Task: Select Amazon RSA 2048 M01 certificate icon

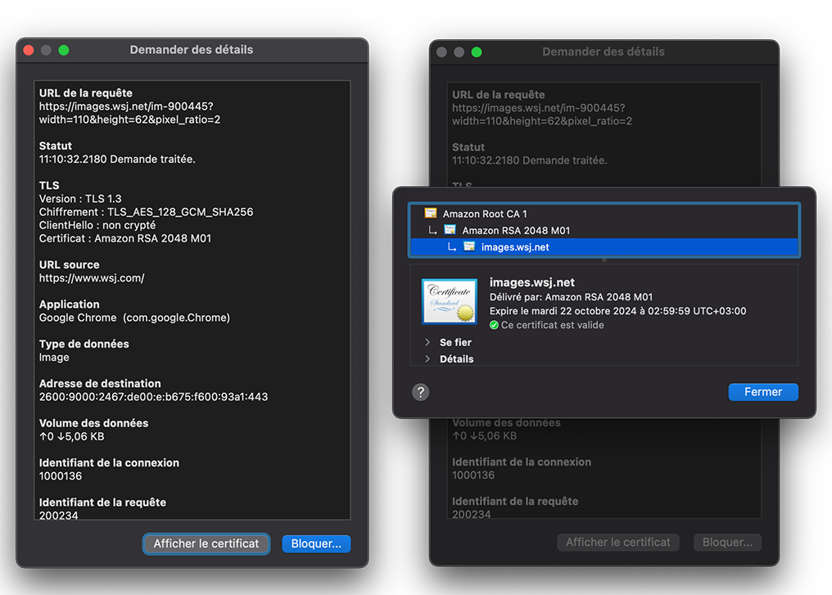Action: tap(450, 230)
